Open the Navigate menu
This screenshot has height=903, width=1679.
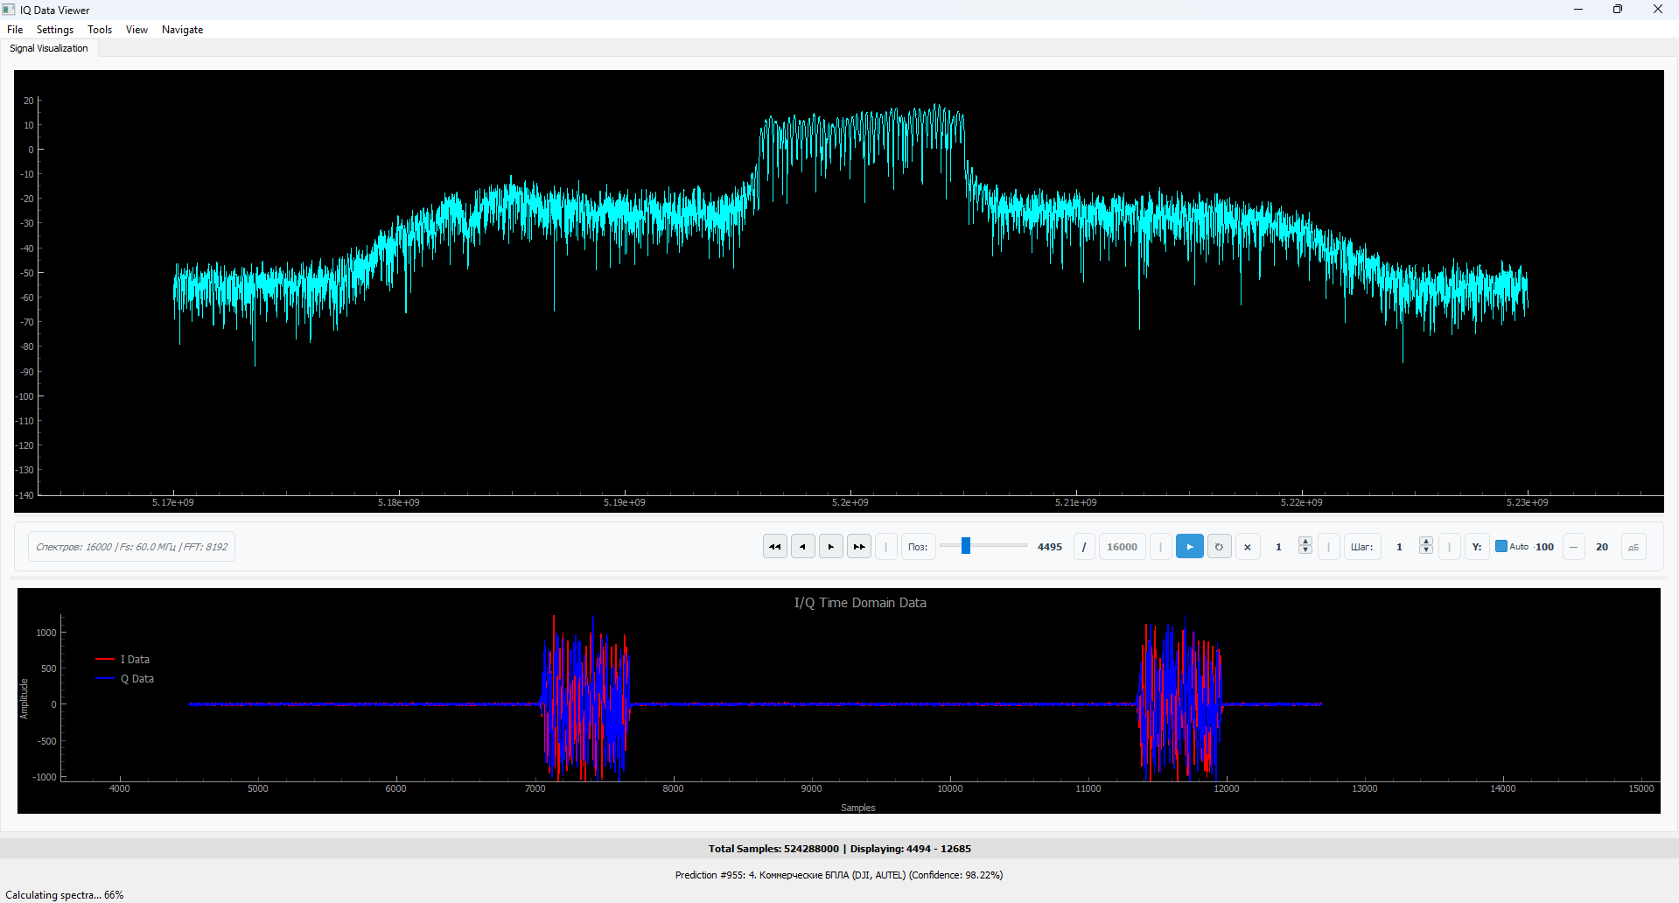pyautogui.click(x=182, y=30)
